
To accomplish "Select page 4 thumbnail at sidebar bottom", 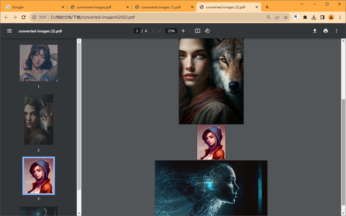I will click(x=39, y=211).
